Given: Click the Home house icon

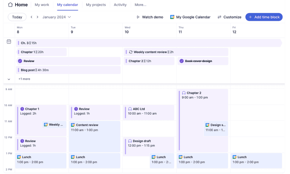Looking at the screenshot, I should (10, 5).
